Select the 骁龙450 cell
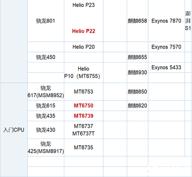 click(x=46, y=57)
